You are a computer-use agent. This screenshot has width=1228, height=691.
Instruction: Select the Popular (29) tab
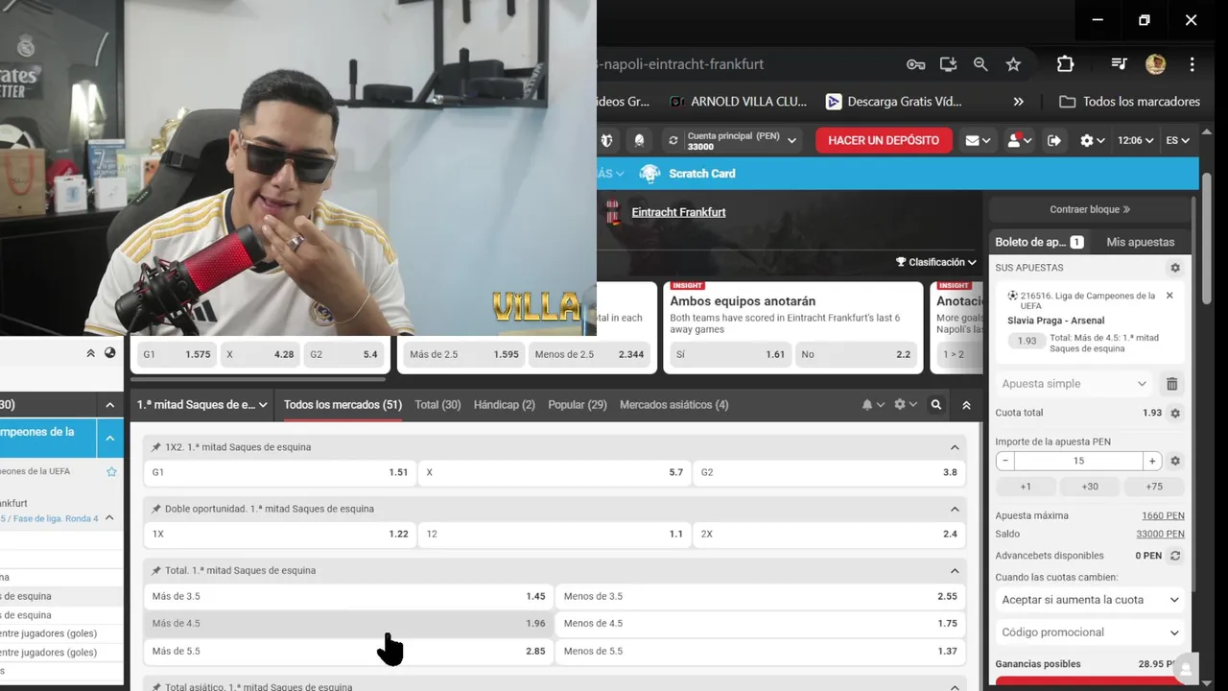coord(578,405)
